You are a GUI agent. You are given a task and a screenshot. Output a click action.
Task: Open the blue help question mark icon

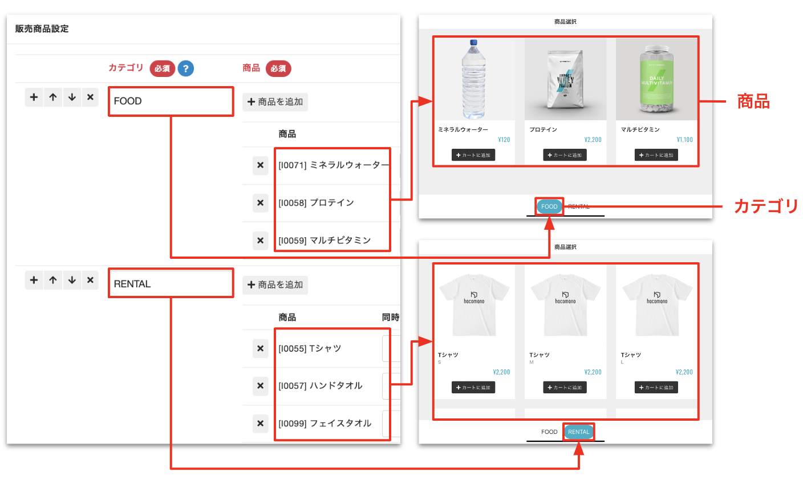185,68
